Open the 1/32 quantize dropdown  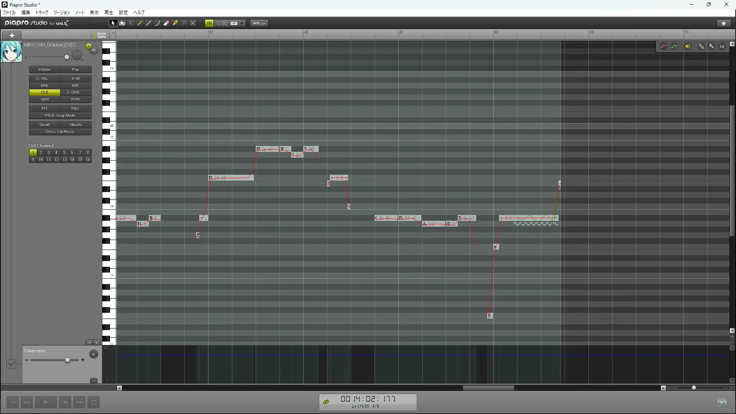click(242, 23)
